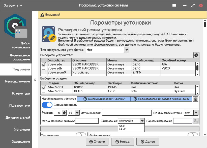This screenshot has height=148, width=207.
Task: Collapse sidebar with double chevron
Action: 35,80
